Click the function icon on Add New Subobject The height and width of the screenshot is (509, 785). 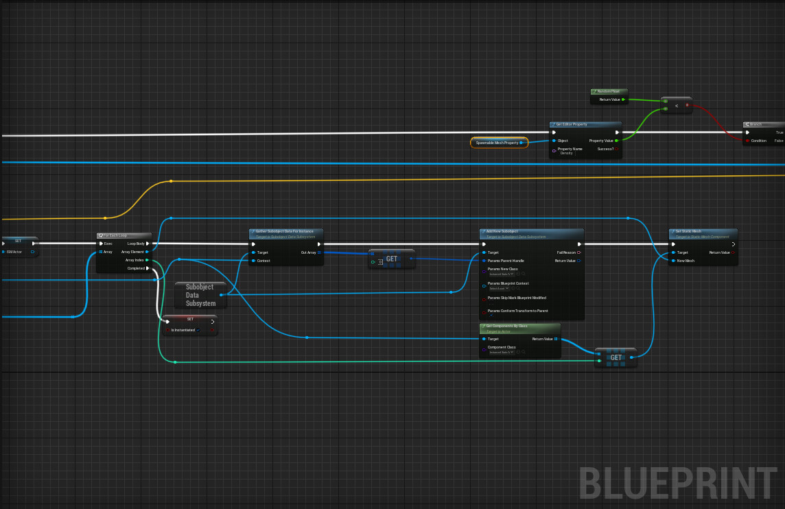coord(484,231)
